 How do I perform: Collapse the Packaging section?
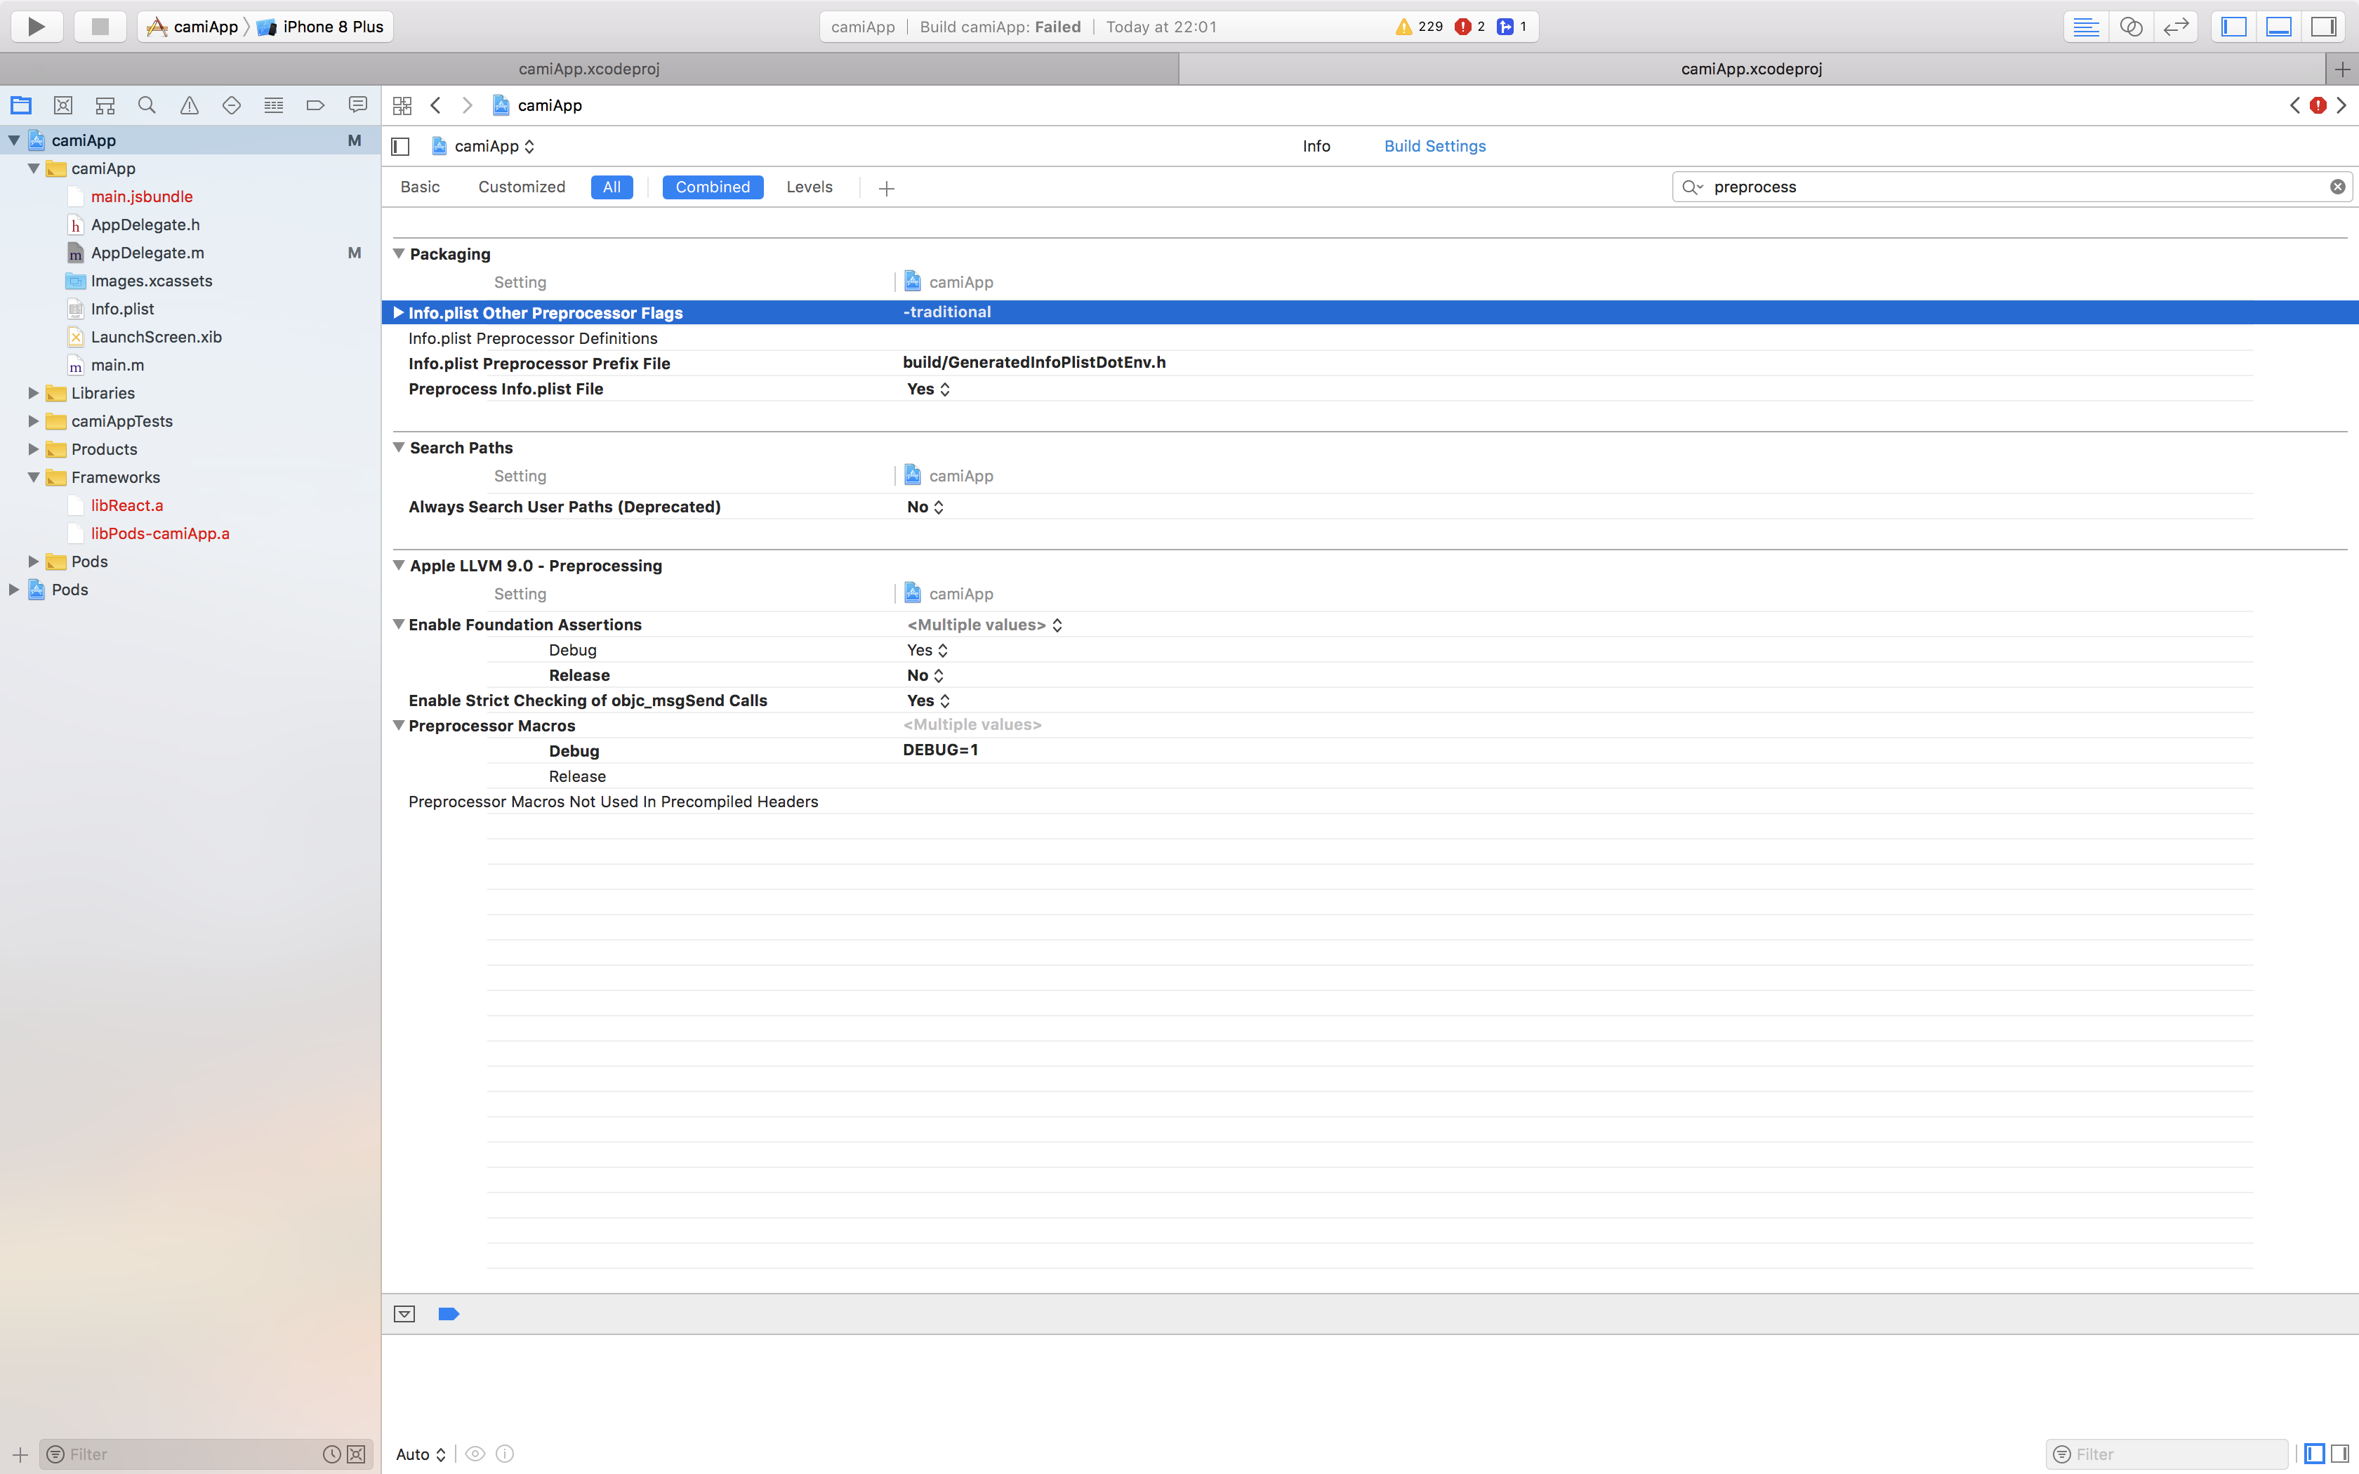(399, 253)
